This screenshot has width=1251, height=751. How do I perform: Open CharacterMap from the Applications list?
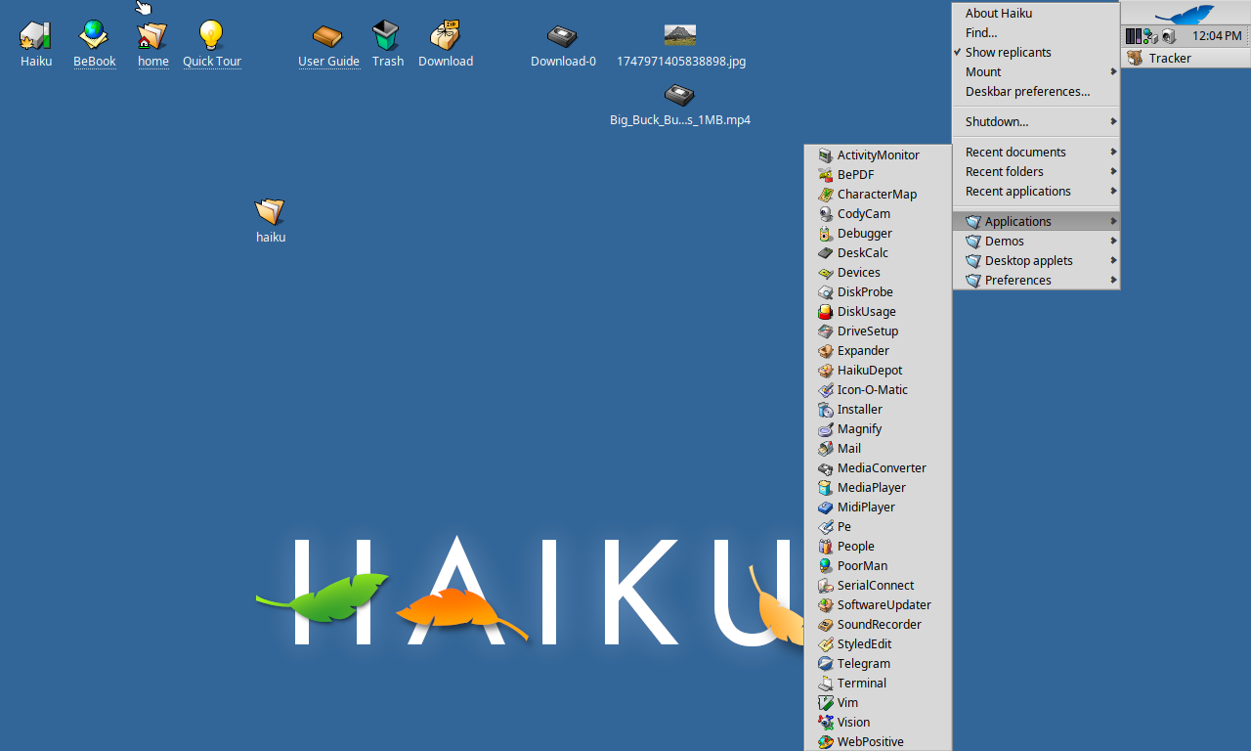[x=878, y=194]
